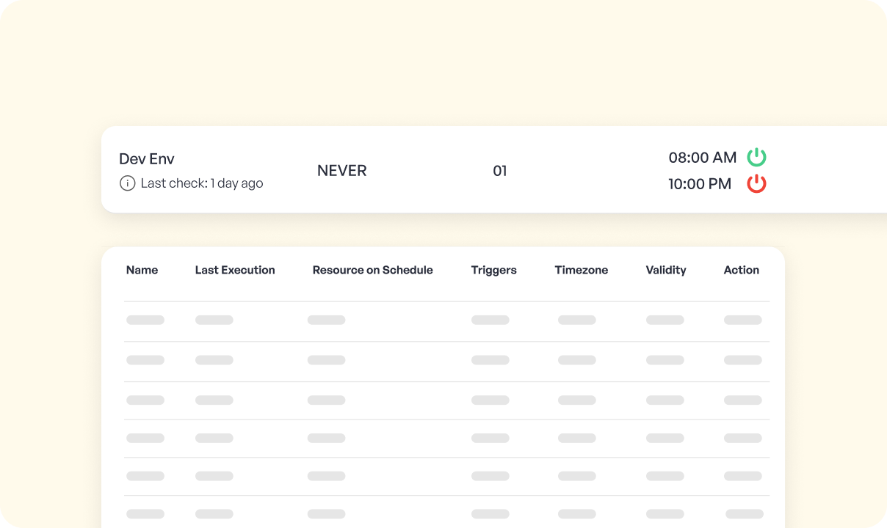Sort by the Name column header
The width and height of the screenshot is (887, 528).
142,270
